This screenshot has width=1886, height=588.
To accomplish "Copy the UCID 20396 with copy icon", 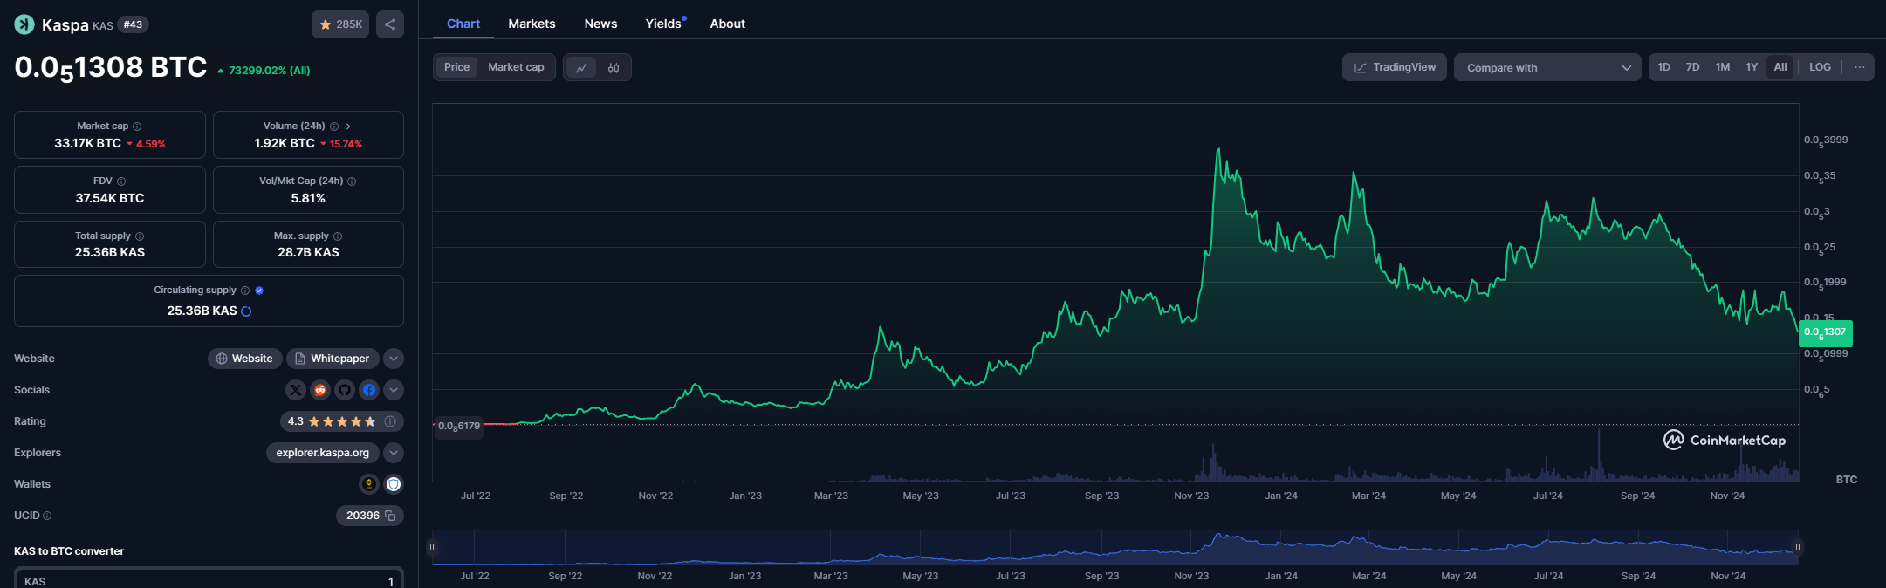I will pos(390,516).
